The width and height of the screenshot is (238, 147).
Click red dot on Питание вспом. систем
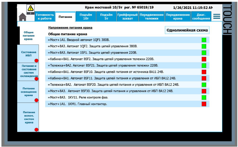pos(36,130)
